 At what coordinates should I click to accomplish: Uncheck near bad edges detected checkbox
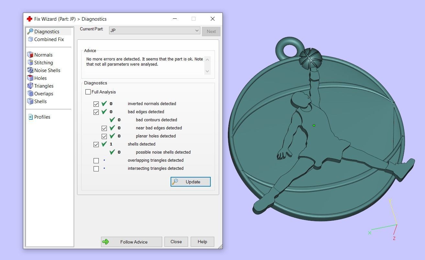click(x=104, y=128)
